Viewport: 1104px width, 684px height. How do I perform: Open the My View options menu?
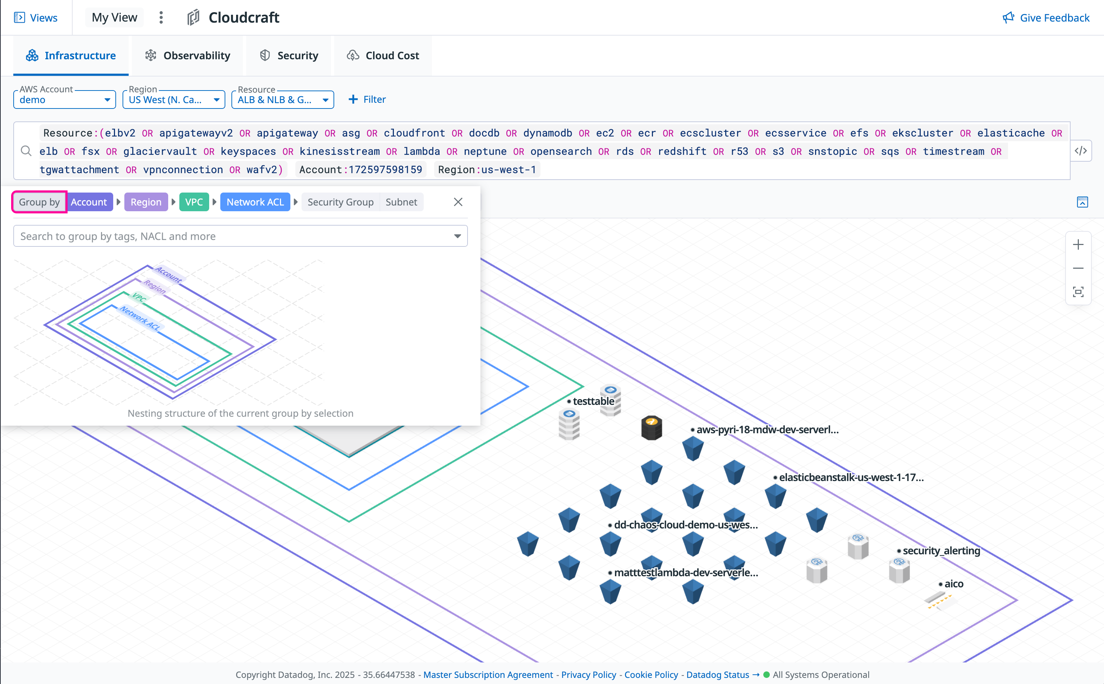tap(161, 18)
